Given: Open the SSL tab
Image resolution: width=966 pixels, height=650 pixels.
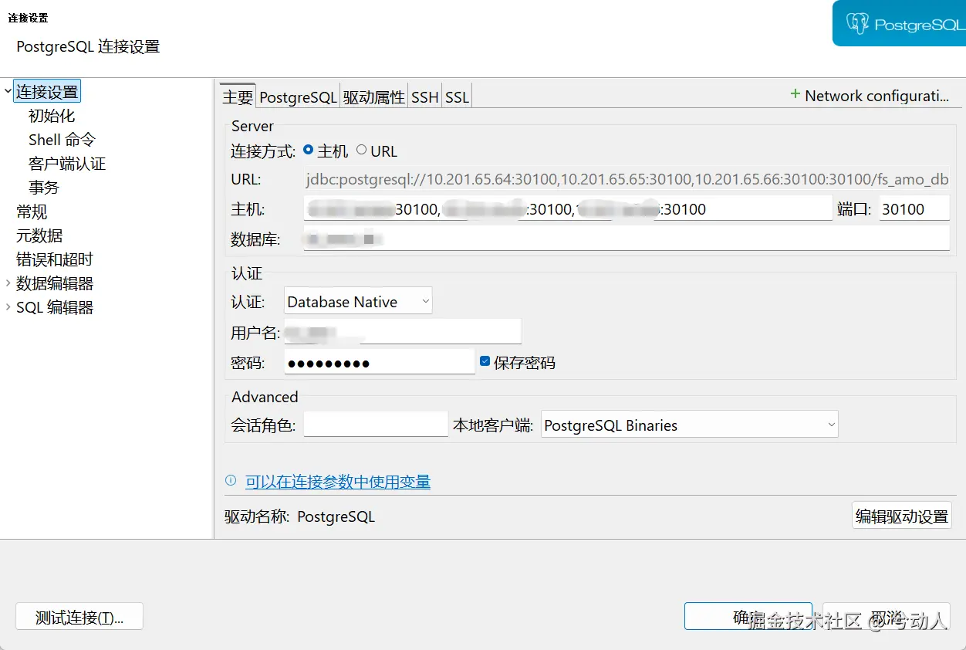Looking at the screenshot, I should tap(457, 96).
